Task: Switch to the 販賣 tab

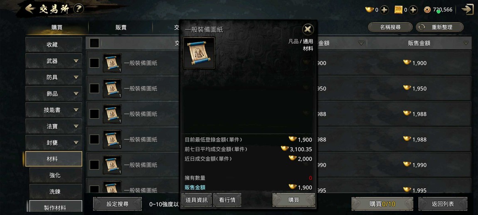Action: [121, 27]
